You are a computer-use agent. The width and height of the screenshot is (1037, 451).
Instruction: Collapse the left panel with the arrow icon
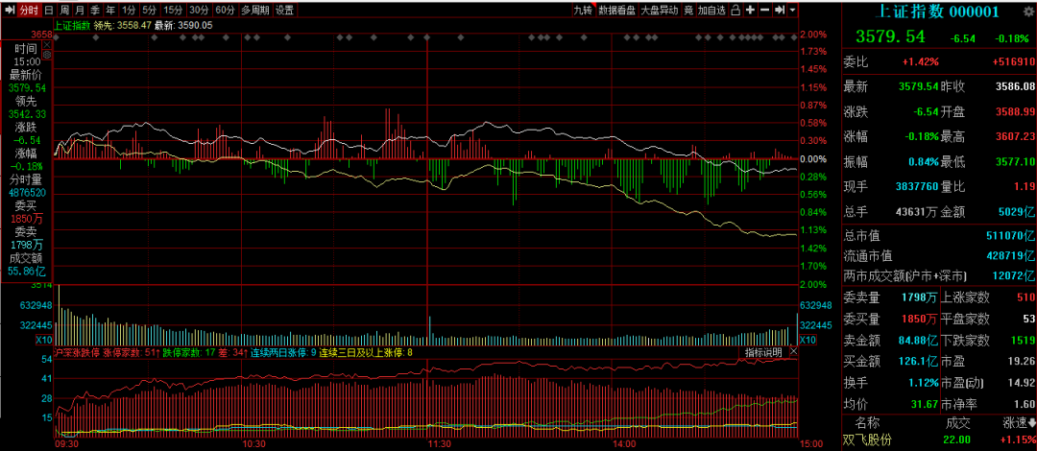[x=10, y=10]
